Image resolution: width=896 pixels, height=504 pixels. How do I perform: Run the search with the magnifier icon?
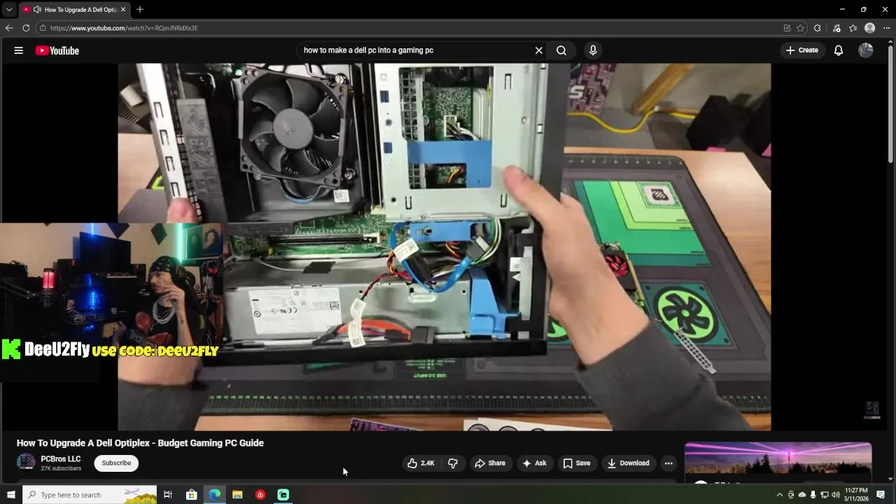coord(561,50)
